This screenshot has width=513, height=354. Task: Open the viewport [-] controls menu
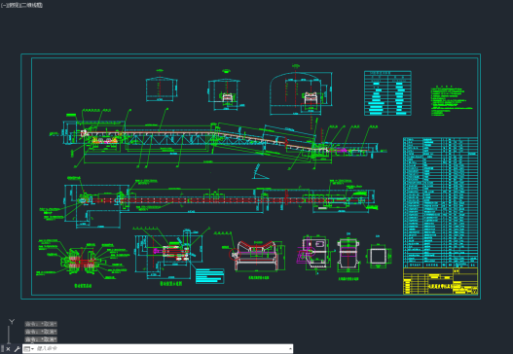(x=3, y=5)
